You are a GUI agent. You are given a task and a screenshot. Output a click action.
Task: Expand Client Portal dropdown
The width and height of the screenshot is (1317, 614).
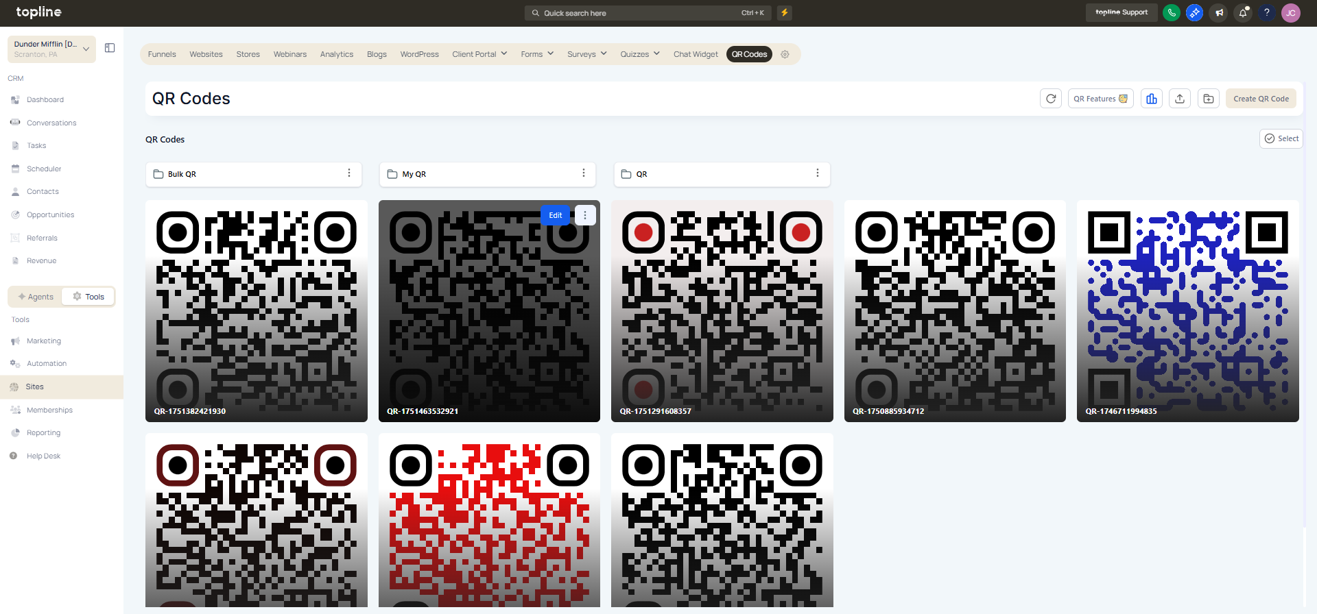[479, 54]
